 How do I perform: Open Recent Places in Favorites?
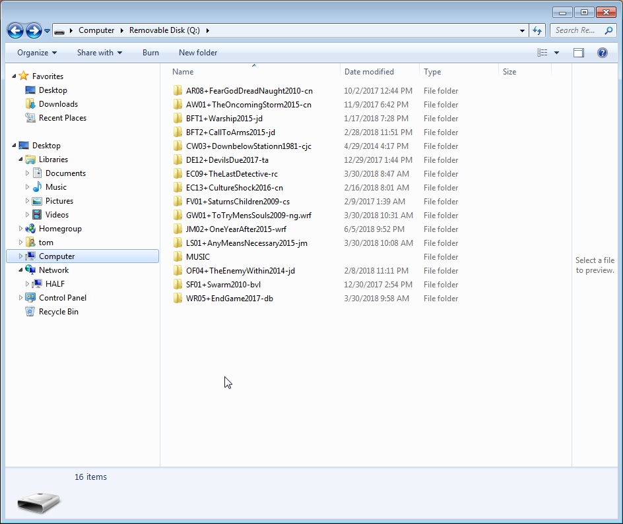coord(63,118)
